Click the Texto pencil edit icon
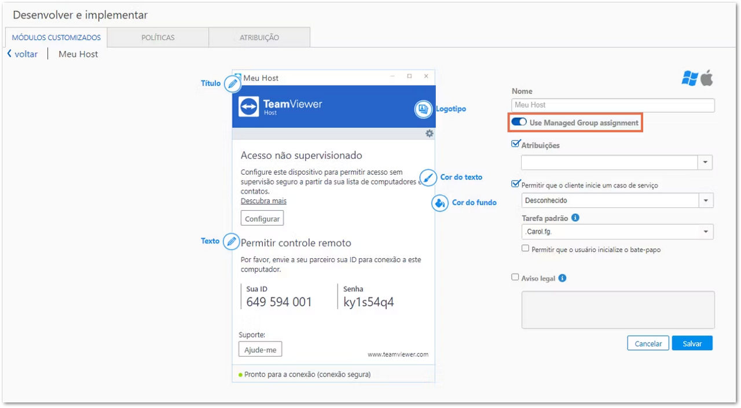Viewport: 741px width, 408px height. [x=231, y=241]
